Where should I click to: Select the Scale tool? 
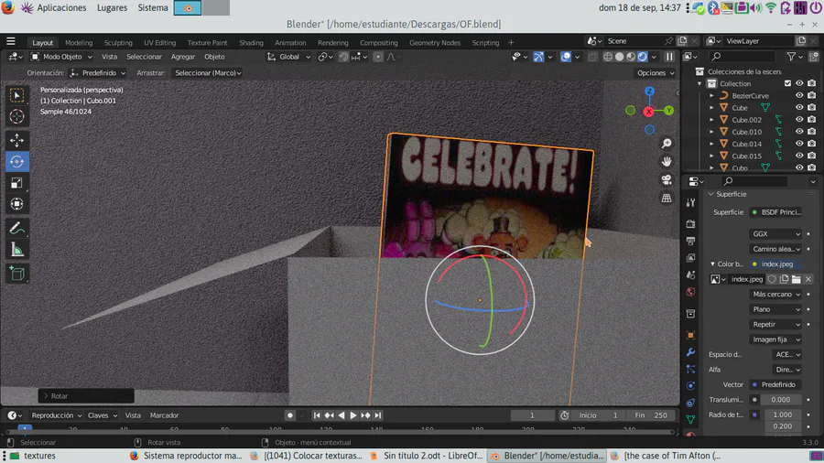pyautogui.click(x=16, y=183)
